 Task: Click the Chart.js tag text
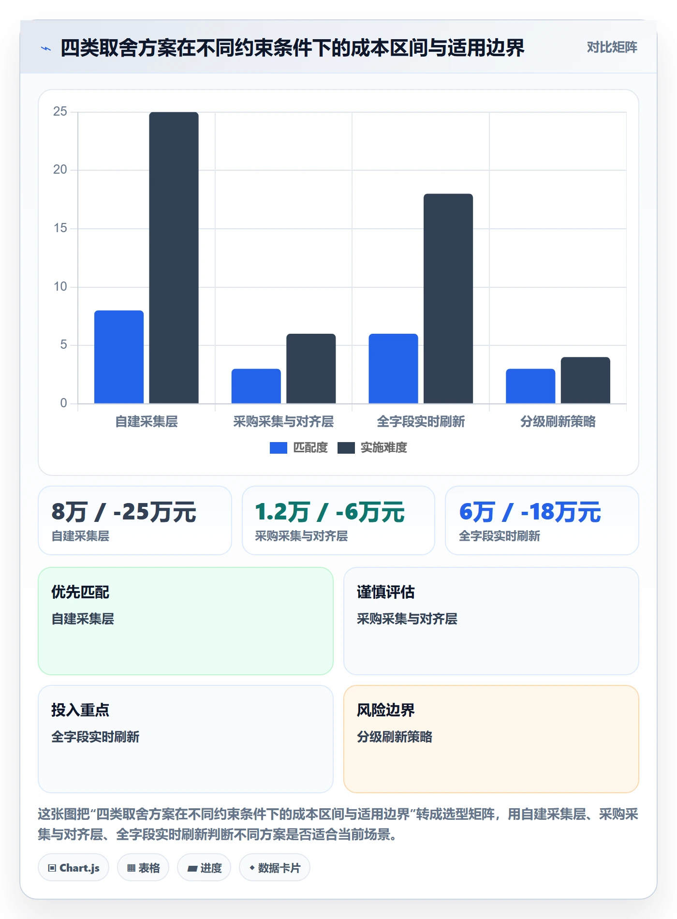tap(79, 868)
